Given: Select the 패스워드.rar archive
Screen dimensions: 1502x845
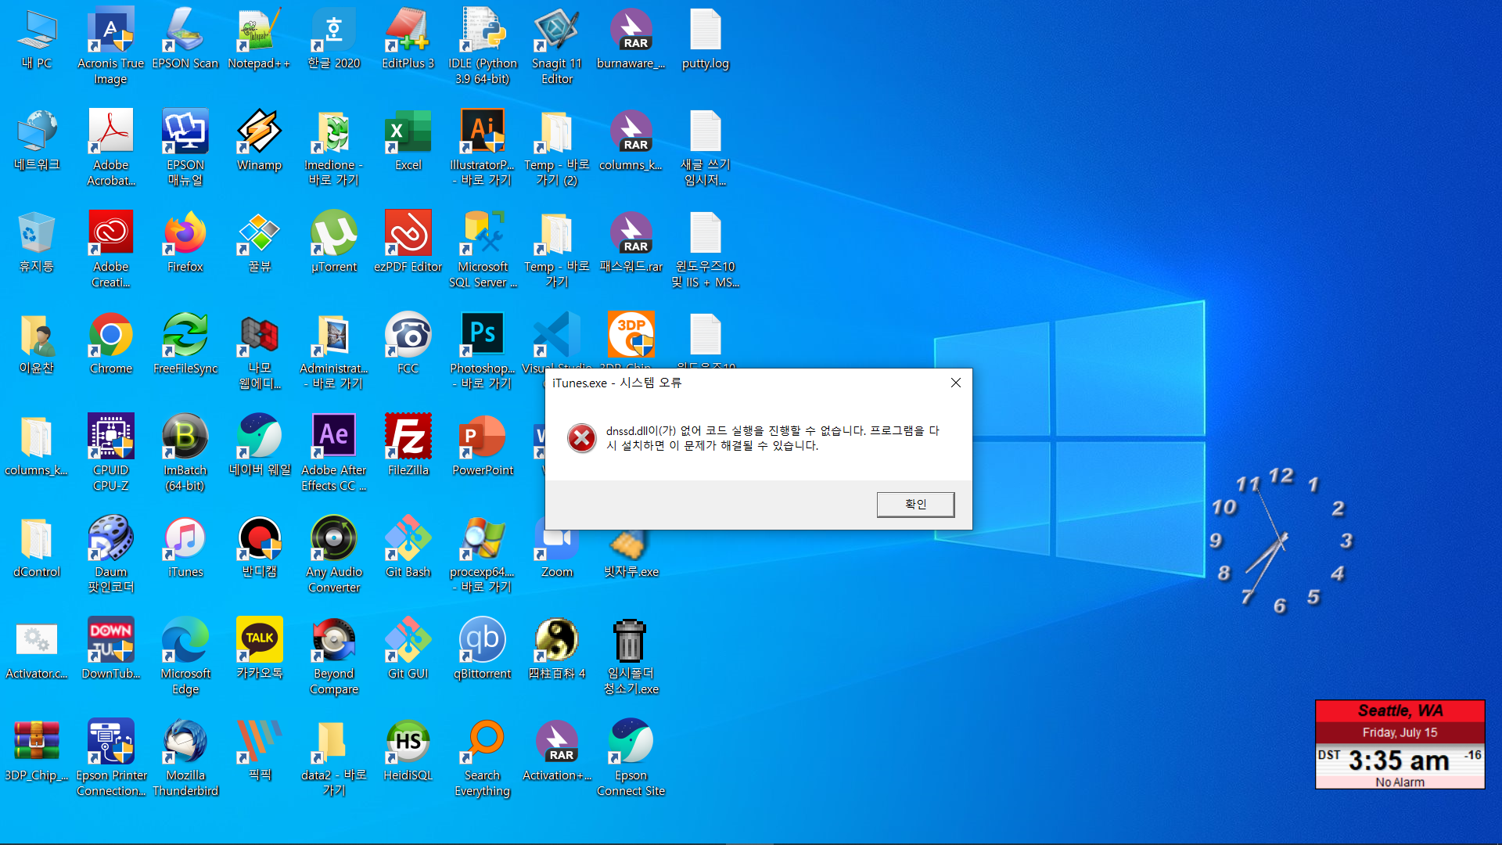Looking at the screenshot, I should click(x=631, y=243).
